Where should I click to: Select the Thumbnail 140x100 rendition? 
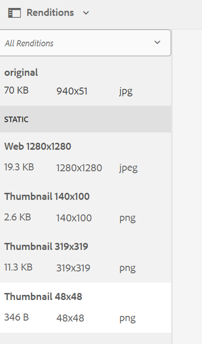click(x=86, y=207)
